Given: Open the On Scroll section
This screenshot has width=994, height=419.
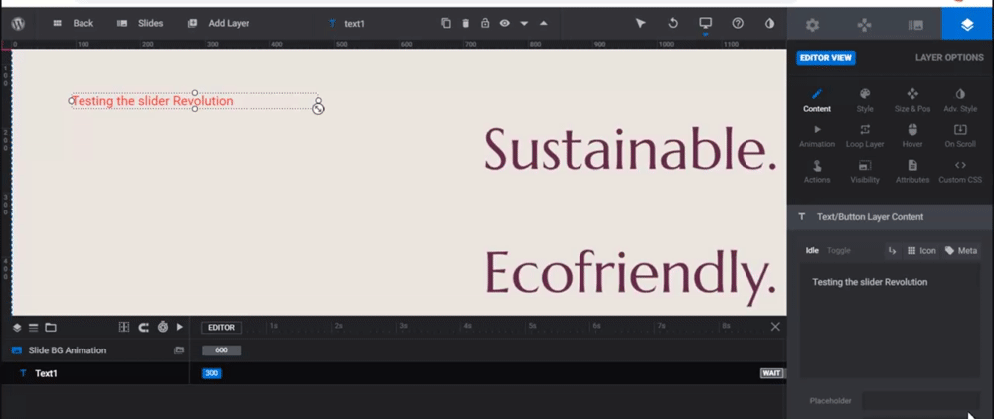Looking at the screenshot, I should (960, 136).
